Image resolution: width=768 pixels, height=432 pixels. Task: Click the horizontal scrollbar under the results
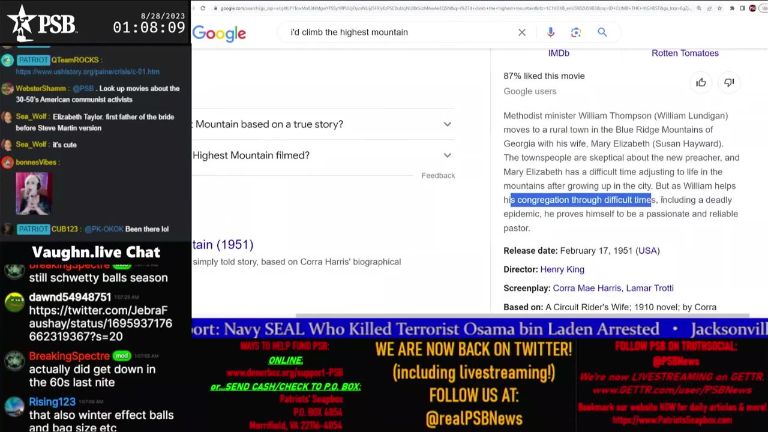(x=522, y=316)
